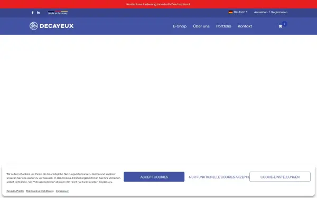
Task: Open the shopping cart icon
Action: click(x=280, y=26)
